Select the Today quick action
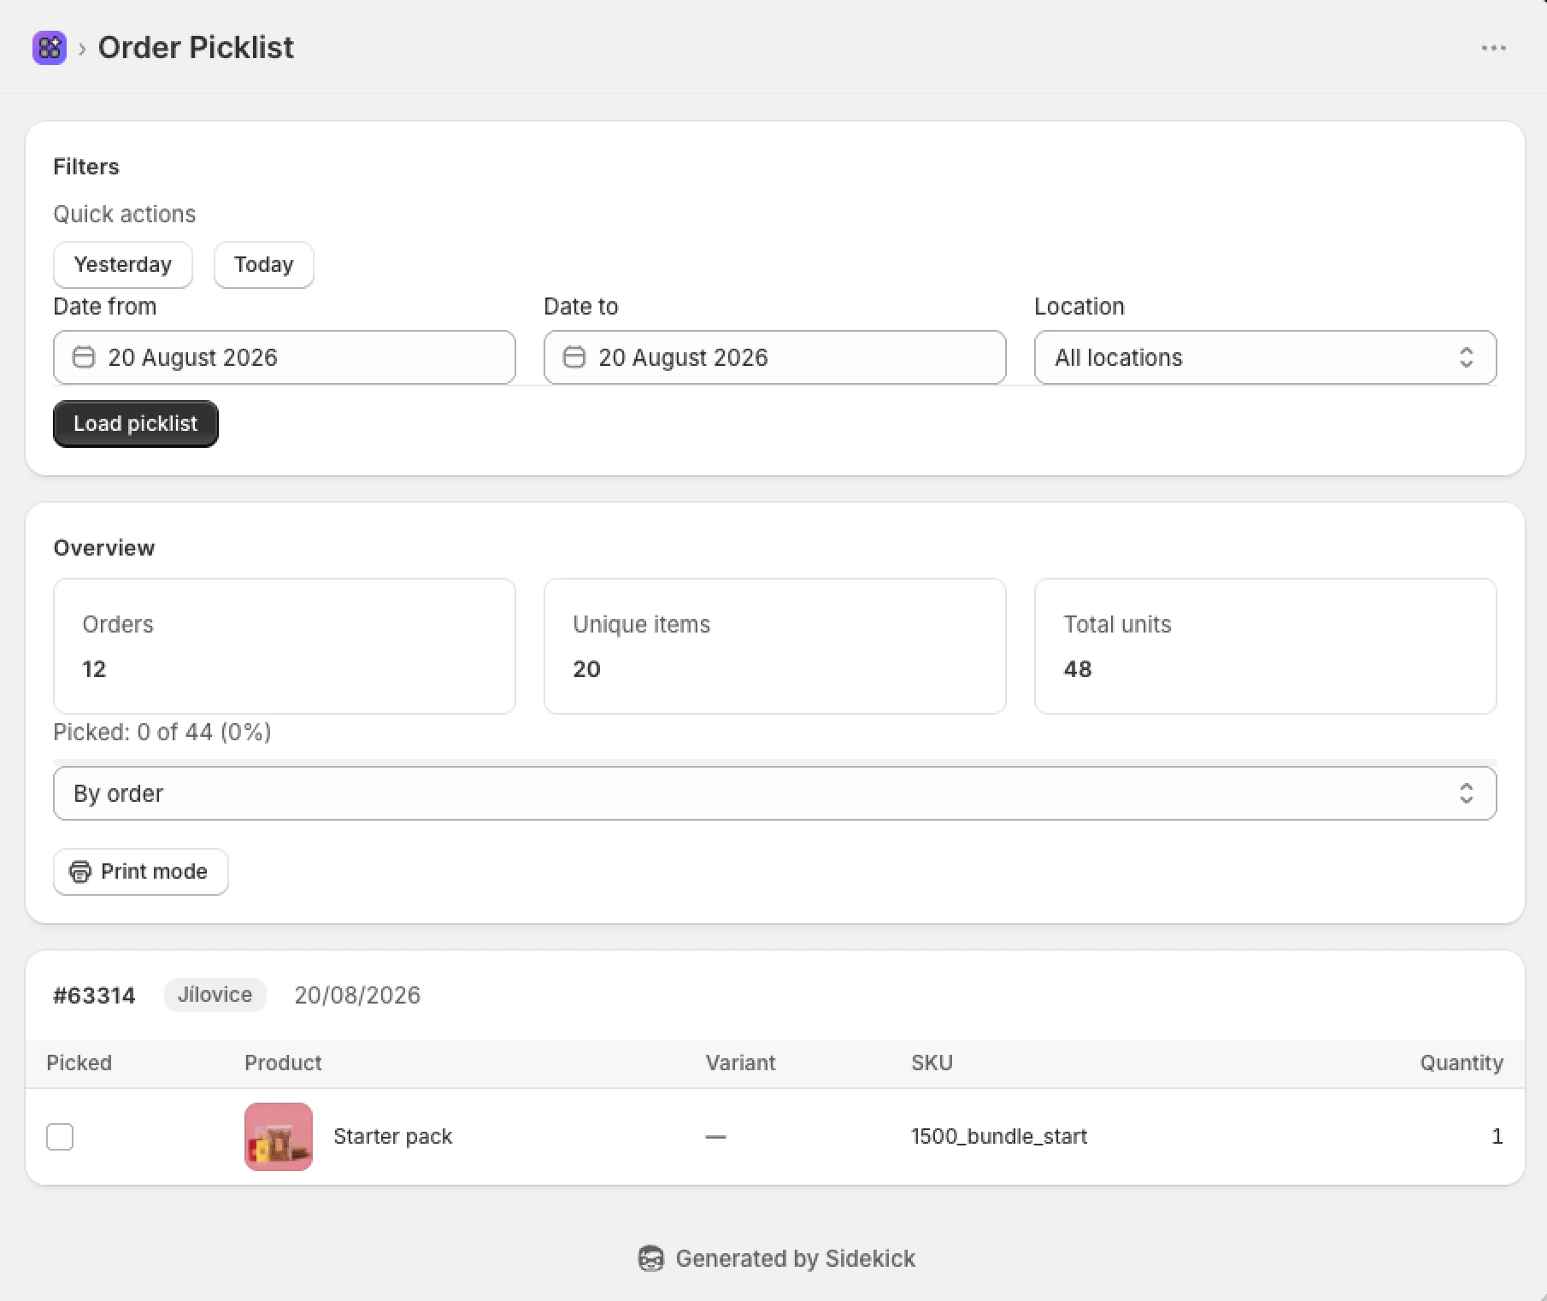The height and width of the screenshot is (1301, 1547). coord(264,265)
